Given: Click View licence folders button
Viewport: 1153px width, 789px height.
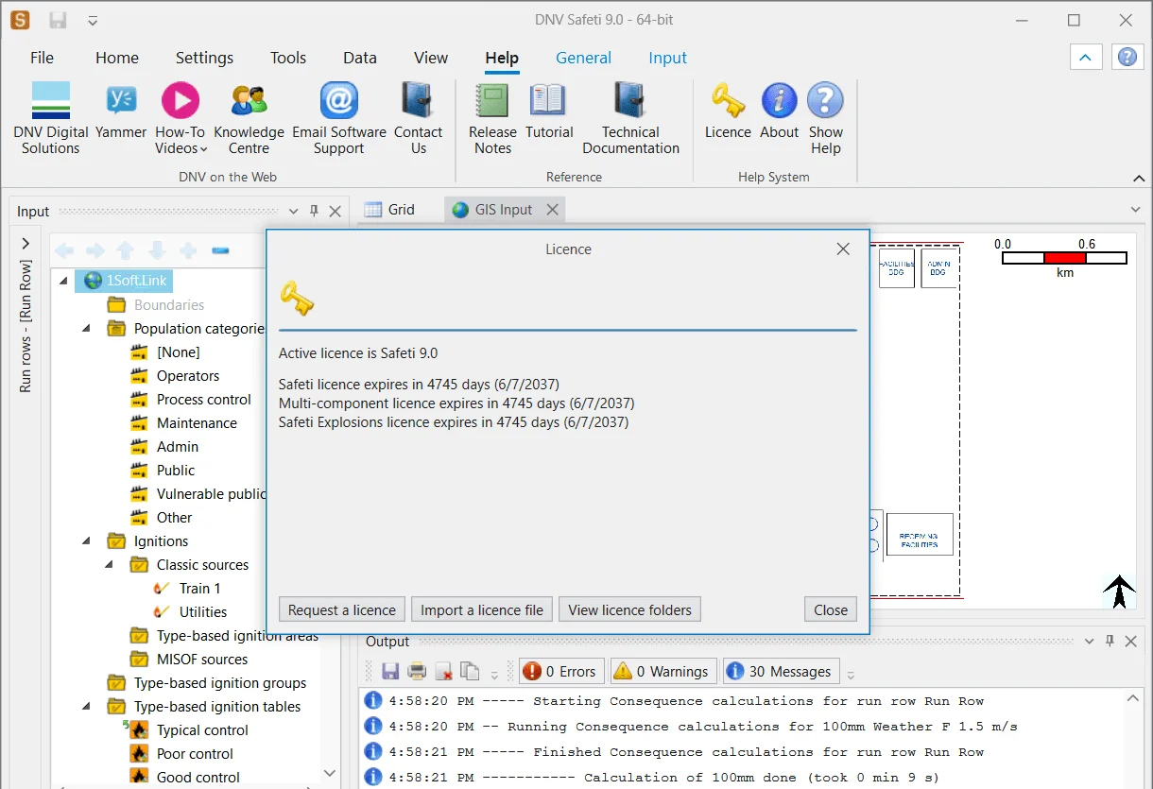Looking at the screenshot, I should [x=629, y=609].
